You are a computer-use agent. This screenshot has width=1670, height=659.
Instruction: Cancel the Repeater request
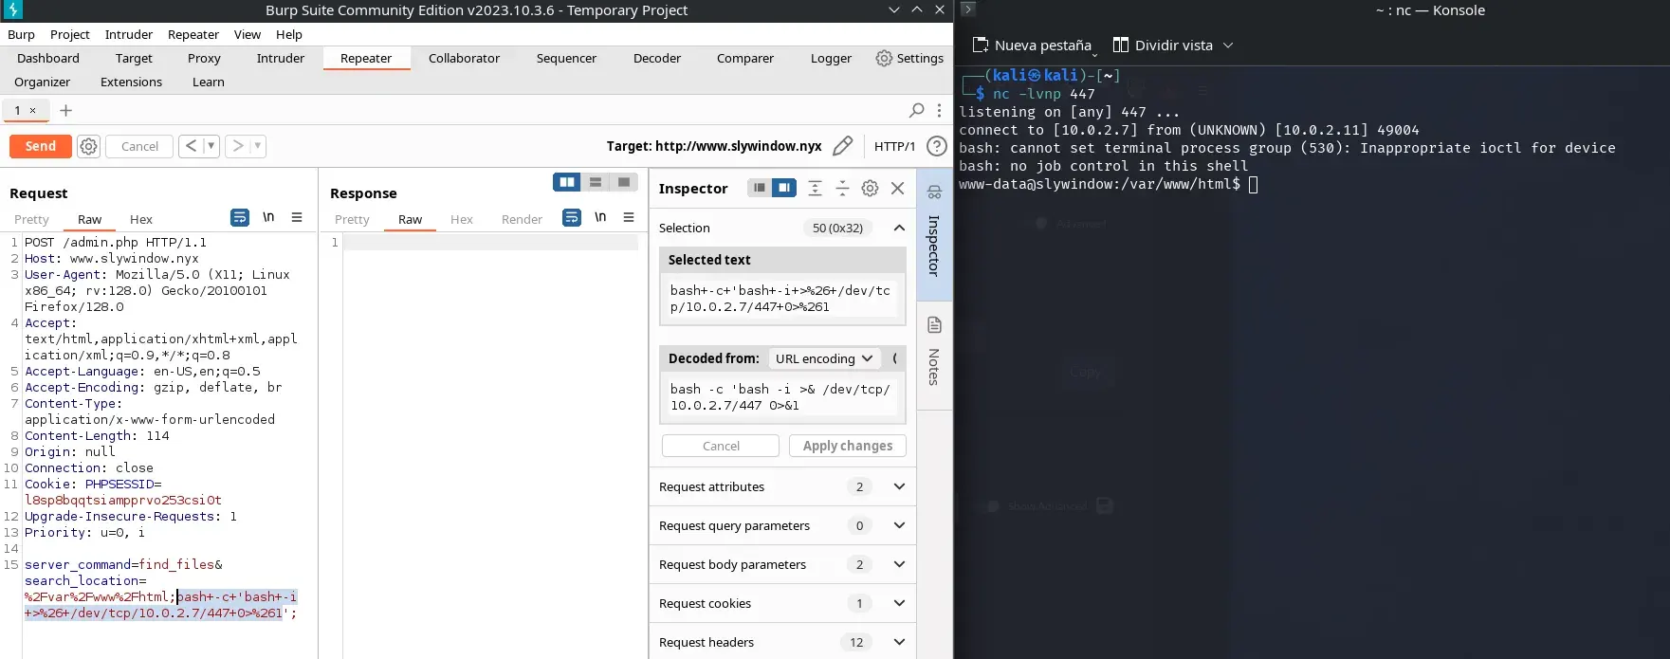(x=140, y=146)
